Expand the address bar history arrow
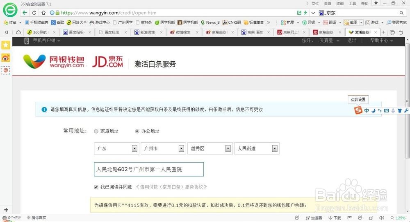The height and width of the screenshot is (222, 410). [x=313, y=13]
